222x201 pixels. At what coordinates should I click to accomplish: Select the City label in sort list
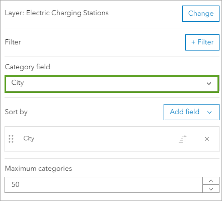click(29, 139)
